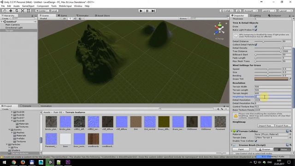Toggle scene lighting icon in Scene toolbar

pyautogui.click(x=71, y=18)
